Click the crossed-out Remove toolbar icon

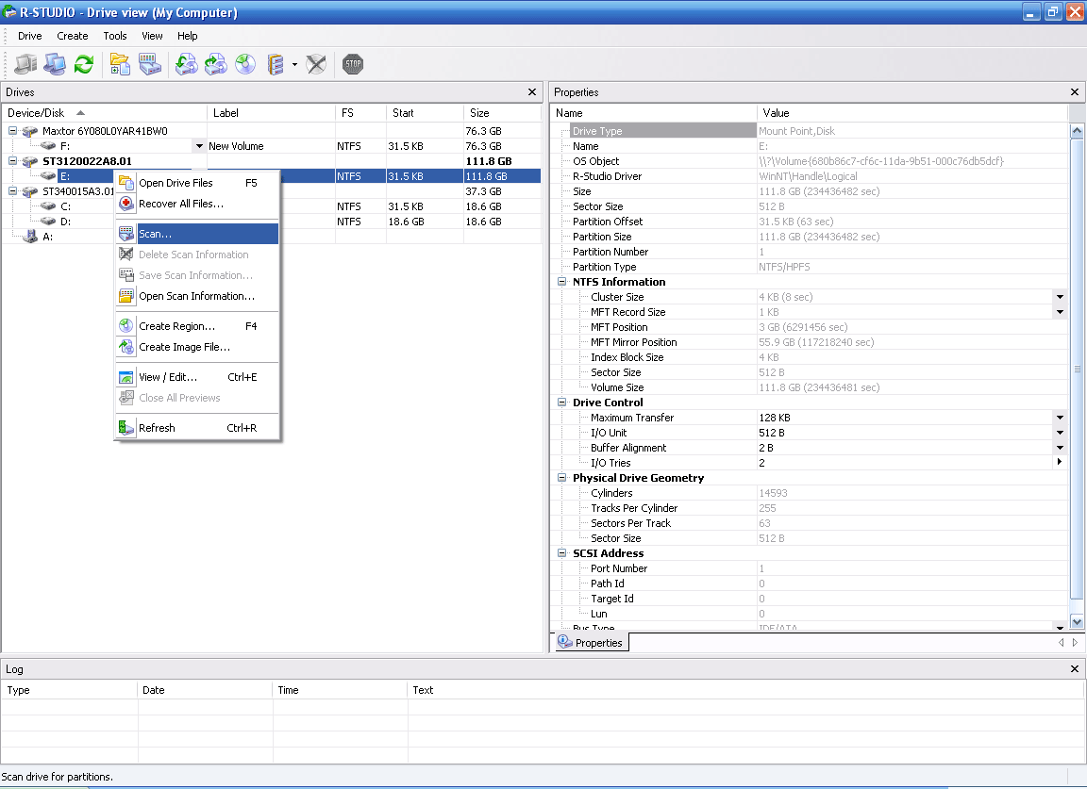pyautogui.click(x=316, y=64)
